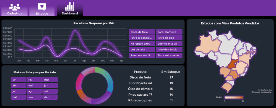276x108 pixels.
Task: Click 'Disco de freio' table row name
Action: pos(140,77)
